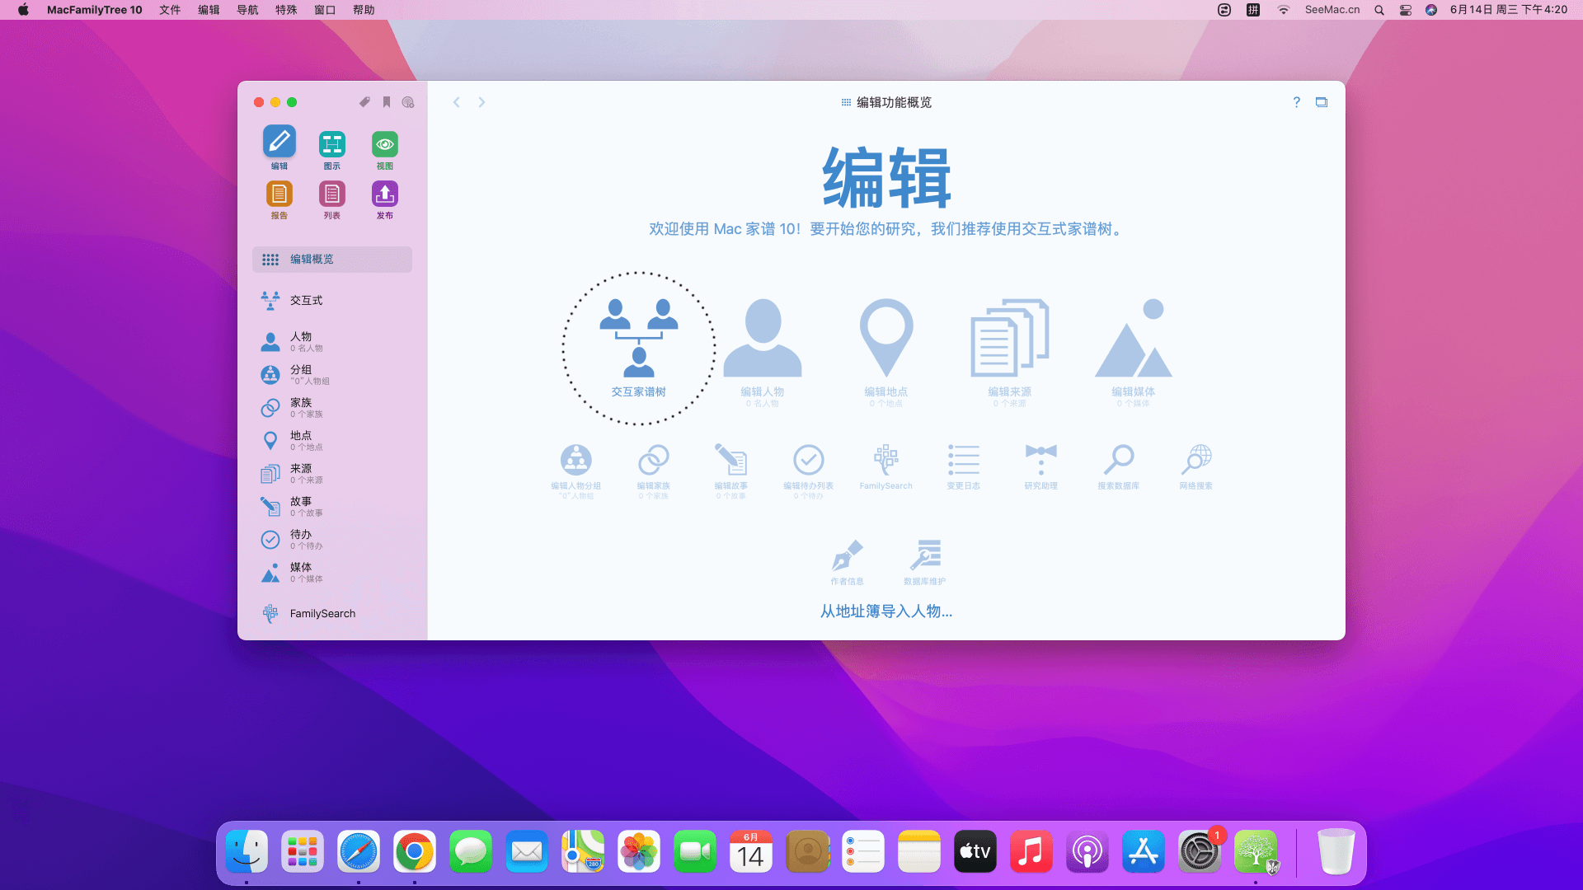Click the 网络搜索 web search icon
The height and width of the screenshot is (890, 1583).
(x=1195, y=460)
